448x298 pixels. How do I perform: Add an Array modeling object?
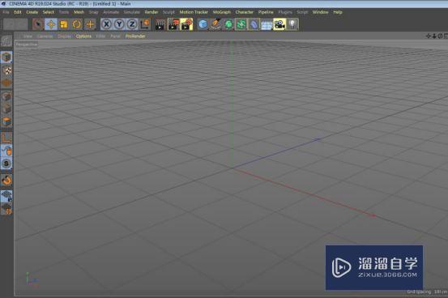pyautogui.click(x=241, y=24)
